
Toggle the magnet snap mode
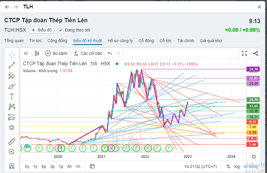pos(12,166)
